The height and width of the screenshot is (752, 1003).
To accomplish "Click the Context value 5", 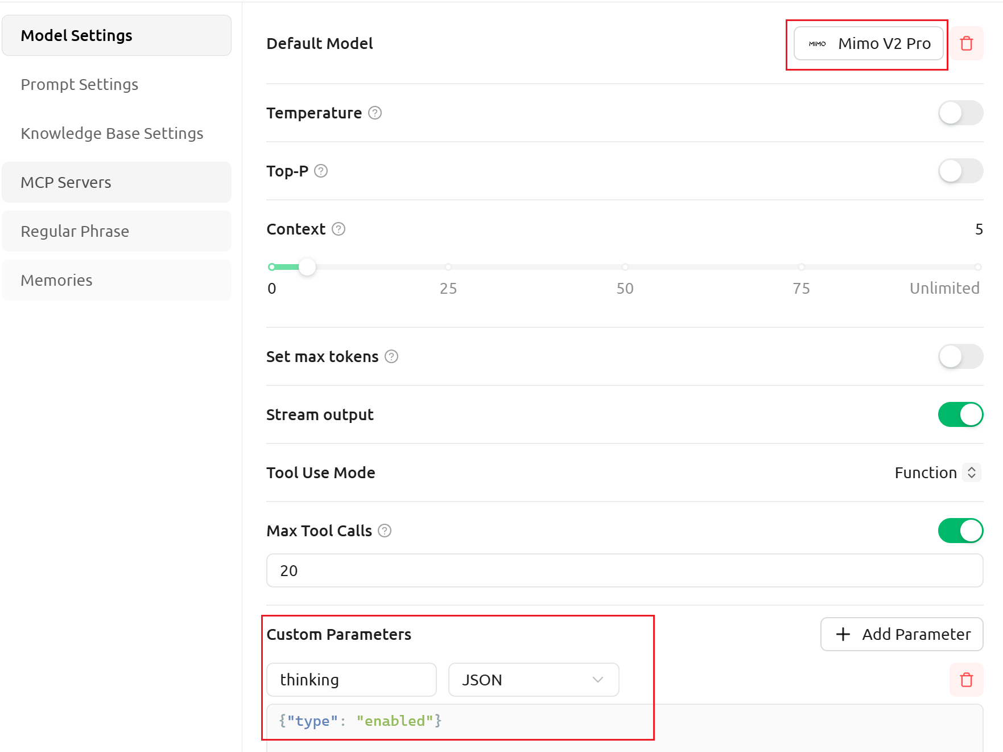I will tap(979, 229).
